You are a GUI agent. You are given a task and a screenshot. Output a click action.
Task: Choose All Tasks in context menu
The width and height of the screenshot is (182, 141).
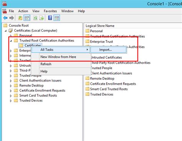(60, 50)
